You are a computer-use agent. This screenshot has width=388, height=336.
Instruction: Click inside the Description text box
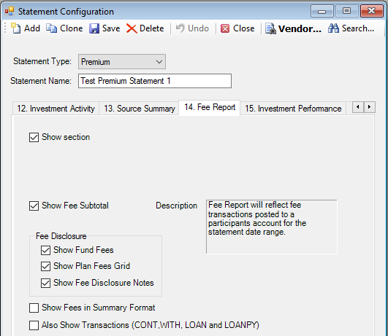point(271,227)
